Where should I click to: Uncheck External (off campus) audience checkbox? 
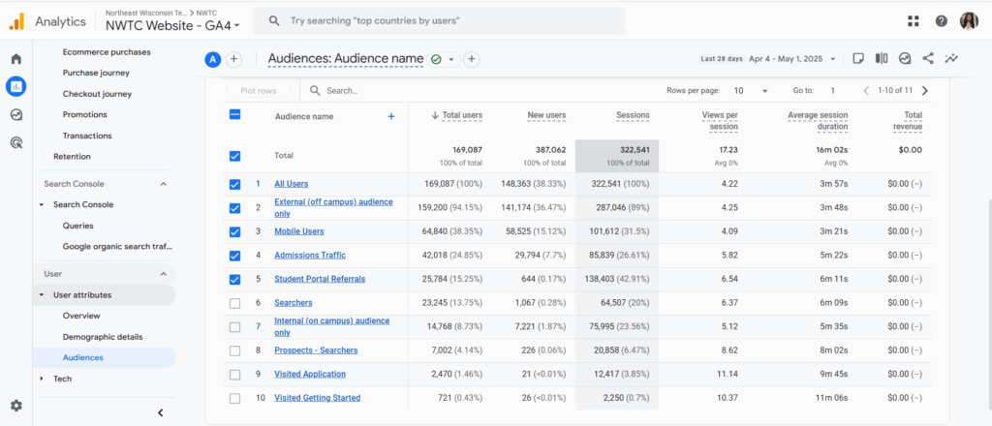click(x=234, y=208)
